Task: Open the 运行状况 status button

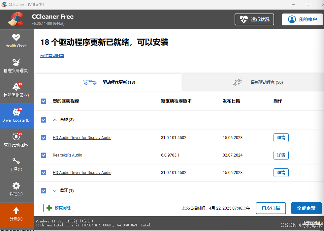Action: tap(254, 20)
